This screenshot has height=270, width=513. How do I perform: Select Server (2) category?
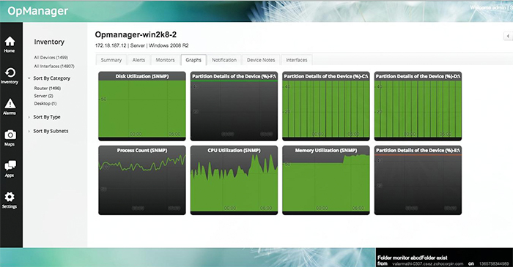pos(43,96)
